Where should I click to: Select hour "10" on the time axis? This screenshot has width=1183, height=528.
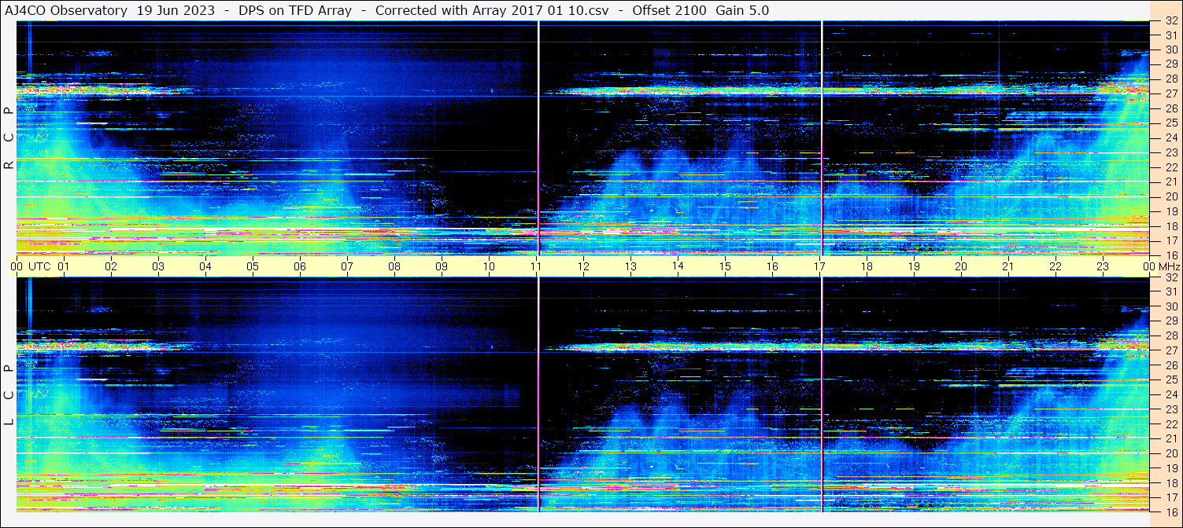(x=489, y=266)
